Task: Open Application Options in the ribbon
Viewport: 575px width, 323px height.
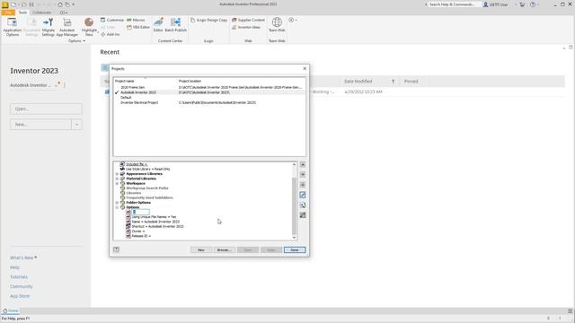Action: [x=12, y=27]
